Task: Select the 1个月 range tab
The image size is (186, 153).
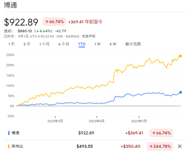Action: [x=44, y=44]
